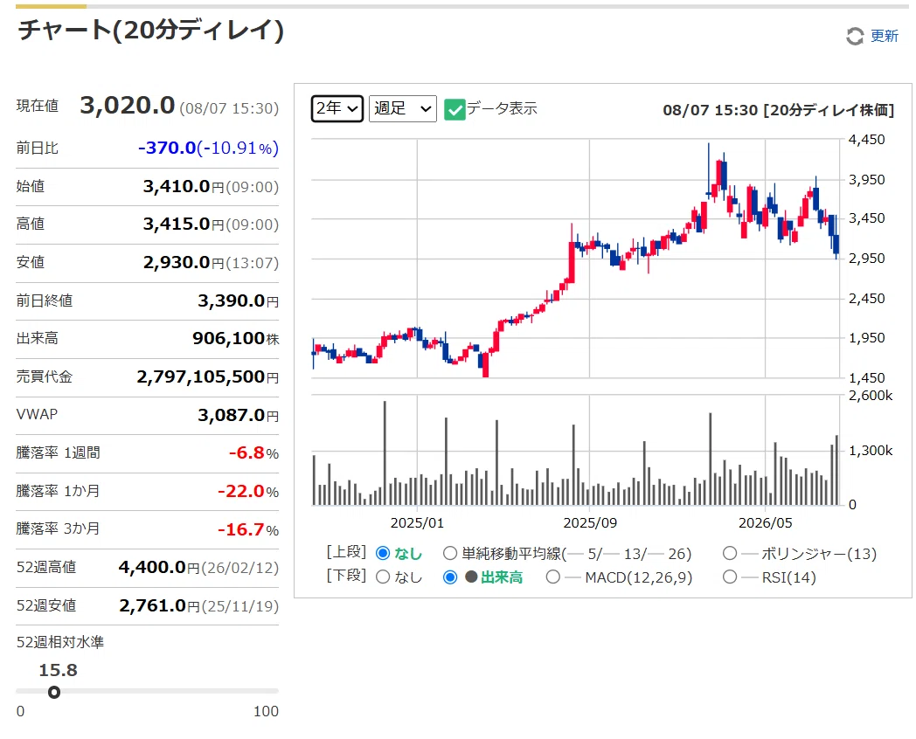Screen dimensions: 916x739
Task: Click the 52週相対水準 slider handle
Action: [54, 693]
